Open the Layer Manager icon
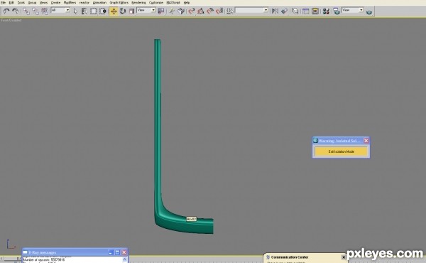 295,11
